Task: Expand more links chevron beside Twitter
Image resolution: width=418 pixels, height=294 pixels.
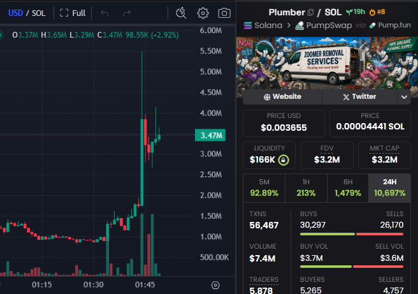Action: click(x=404, y=97)
